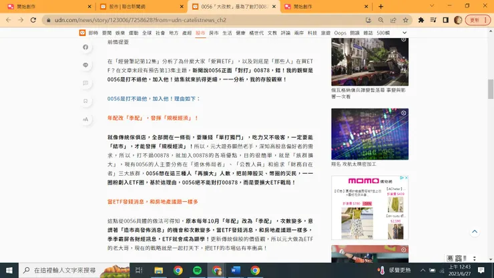Click the udn logo in the navigation bar
494x278 pixels.
coord(82,33)
